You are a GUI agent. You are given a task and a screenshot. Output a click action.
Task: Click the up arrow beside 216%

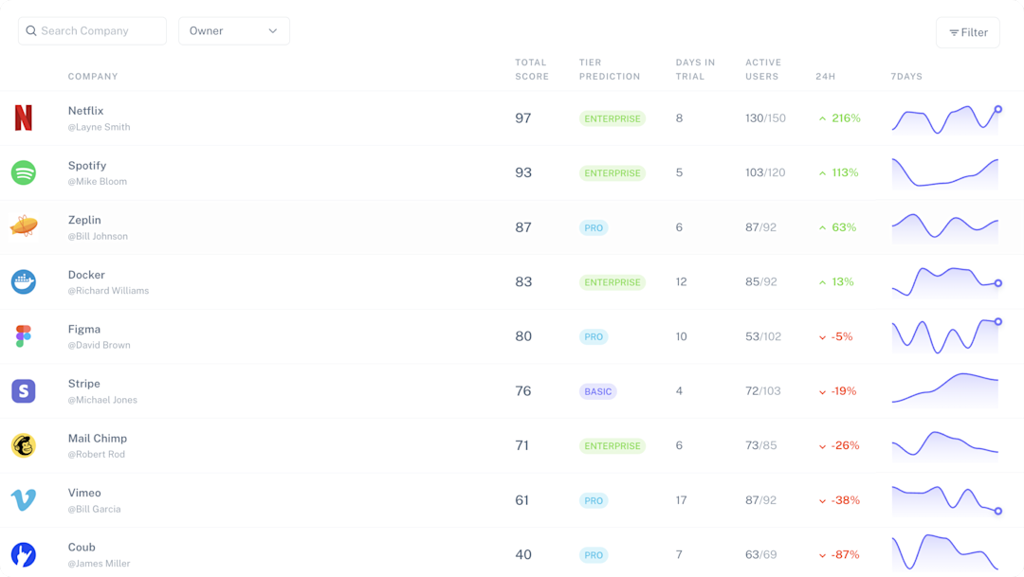click(822, 118)
